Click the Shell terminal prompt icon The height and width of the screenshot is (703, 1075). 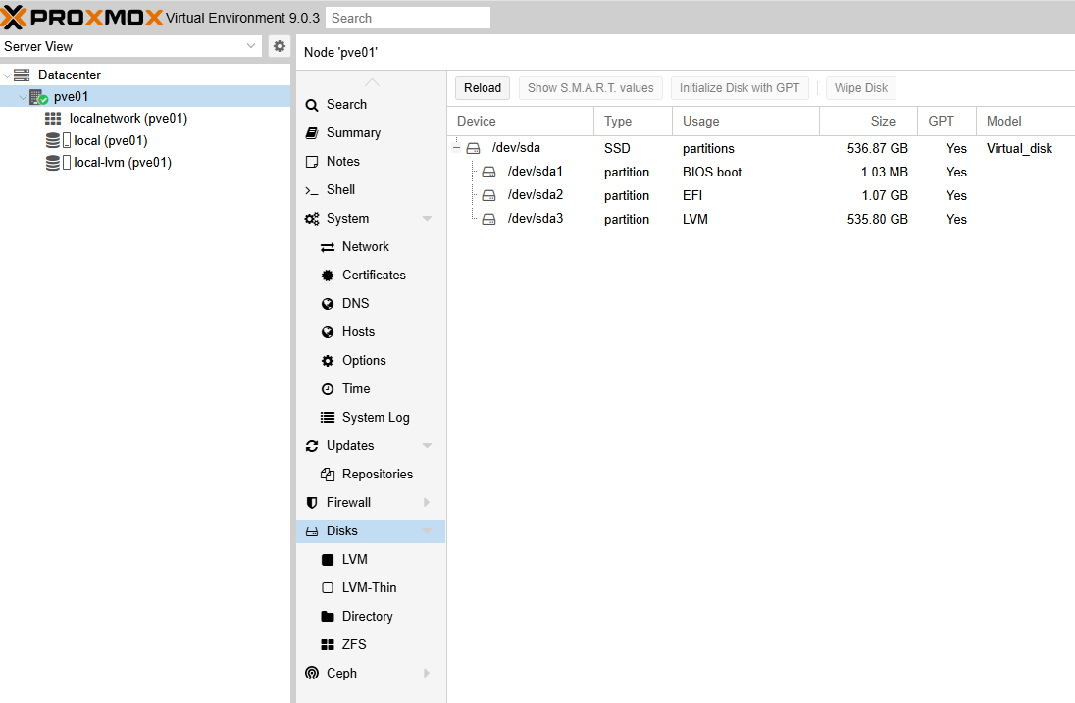[x=312, y=190]
